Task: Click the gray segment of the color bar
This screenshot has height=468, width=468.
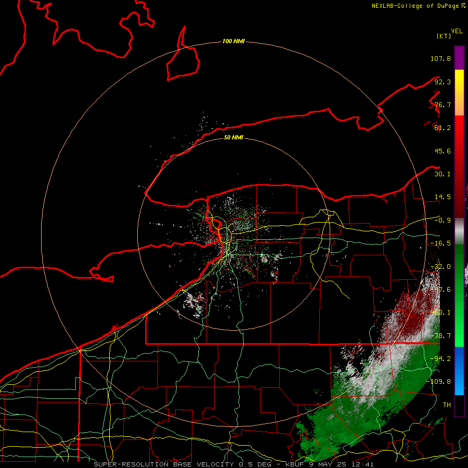Action: pos(459,231)
